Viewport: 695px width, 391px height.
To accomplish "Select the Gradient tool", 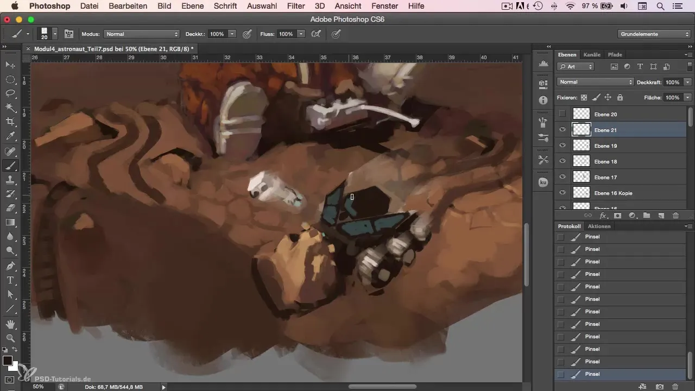I will (x=10, y=222).
